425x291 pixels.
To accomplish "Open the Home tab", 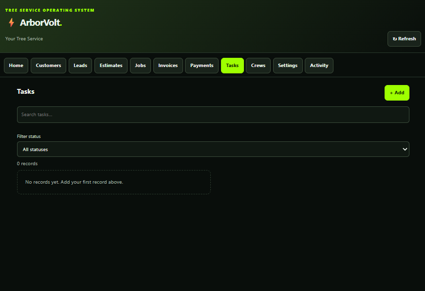I will pos(16,66).
